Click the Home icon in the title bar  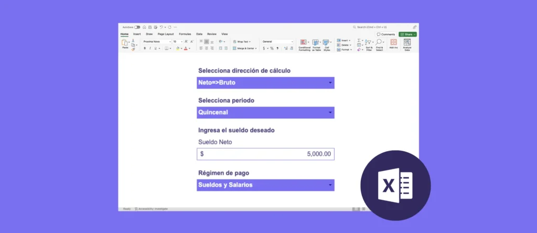click(144, 27)
